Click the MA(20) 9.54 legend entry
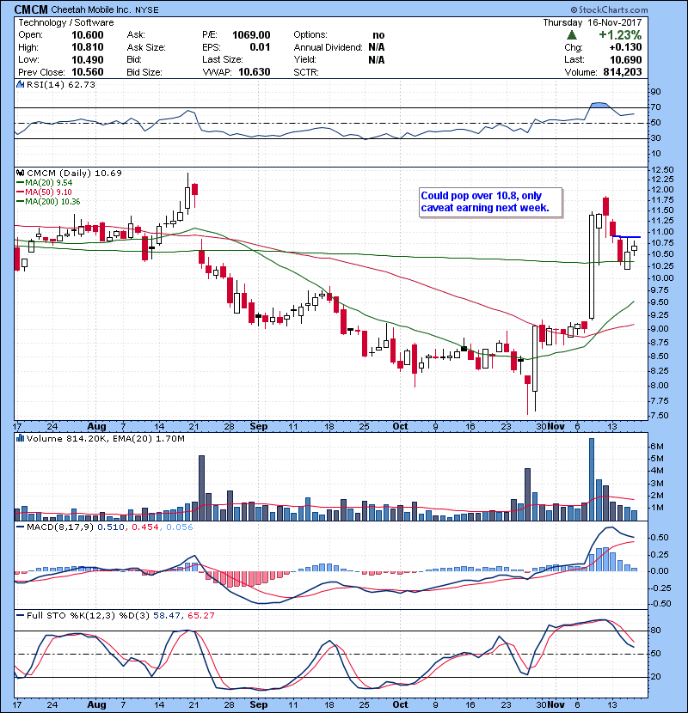This screenshot has height=713, width=688. 44,183
